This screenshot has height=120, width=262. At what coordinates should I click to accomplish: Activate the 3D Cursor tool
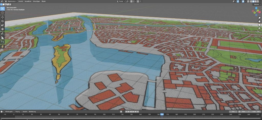3,13
